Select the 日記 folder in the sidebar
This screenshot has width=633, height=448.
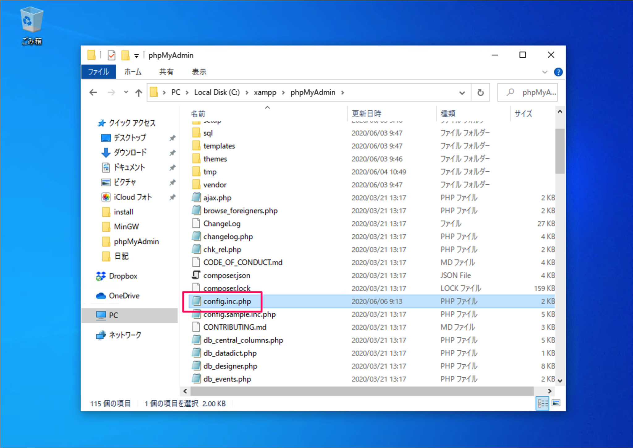[115, 256]
